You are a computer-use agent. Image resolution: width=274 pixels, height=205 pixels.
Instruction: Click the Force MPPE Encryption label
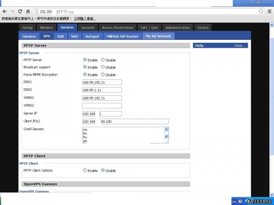(40, 75)
